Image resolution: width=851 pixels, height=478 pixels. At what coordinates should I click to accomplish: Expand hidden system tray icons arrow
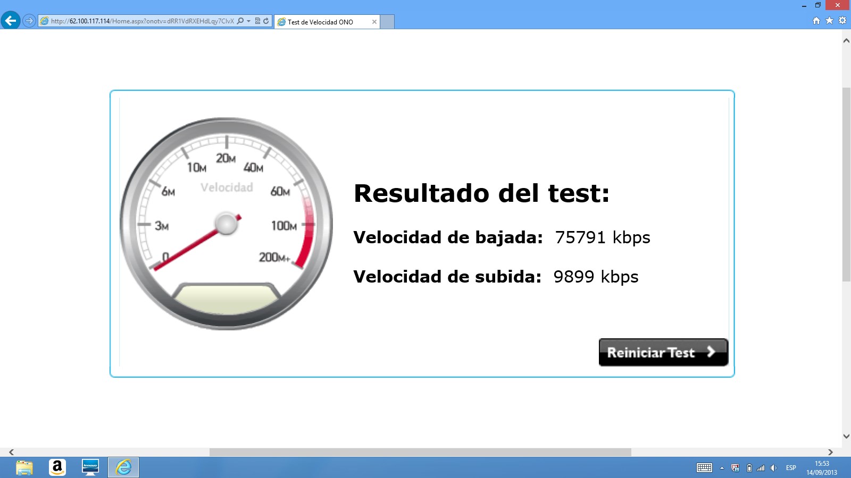pyautogui.click(x=722, y=468)
